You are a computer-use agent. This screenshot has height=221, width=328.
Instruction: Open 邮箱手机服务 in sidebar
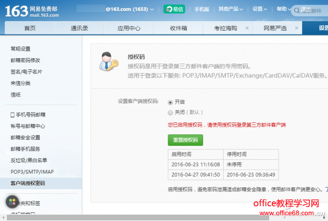click(x=25, y=149)
